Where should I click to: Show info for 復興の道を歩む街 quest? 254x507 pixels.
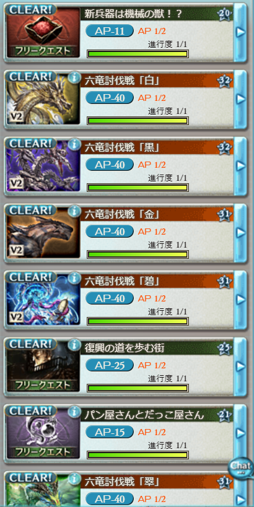click(74, 345)
